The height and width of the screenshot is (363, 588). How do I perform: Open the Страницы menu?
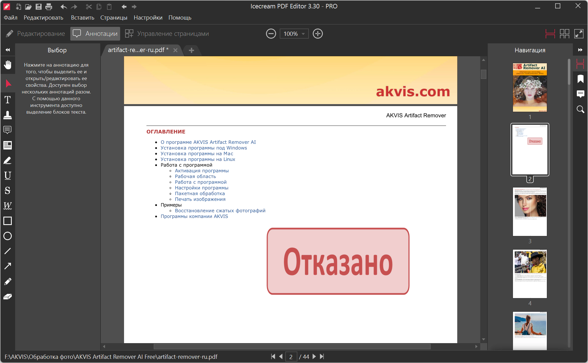[x=114, y=18]
